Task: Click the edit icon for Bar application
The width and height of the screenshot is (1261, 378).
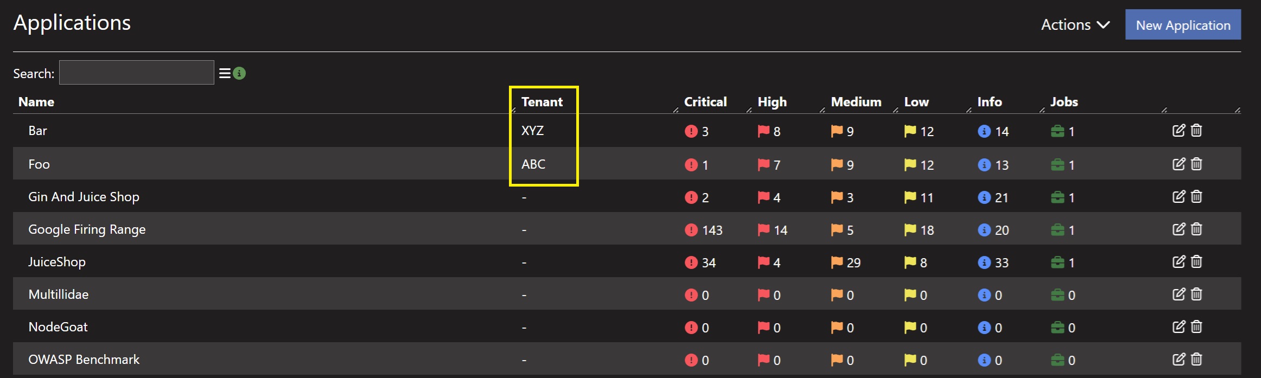Action: (x=1178, y=131)
